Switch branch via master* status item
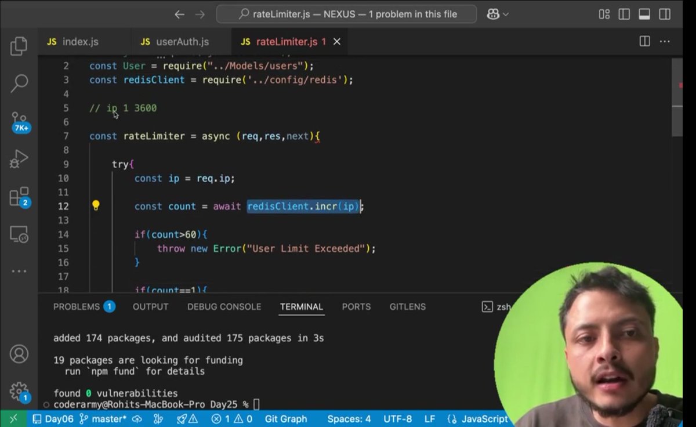 103,419
